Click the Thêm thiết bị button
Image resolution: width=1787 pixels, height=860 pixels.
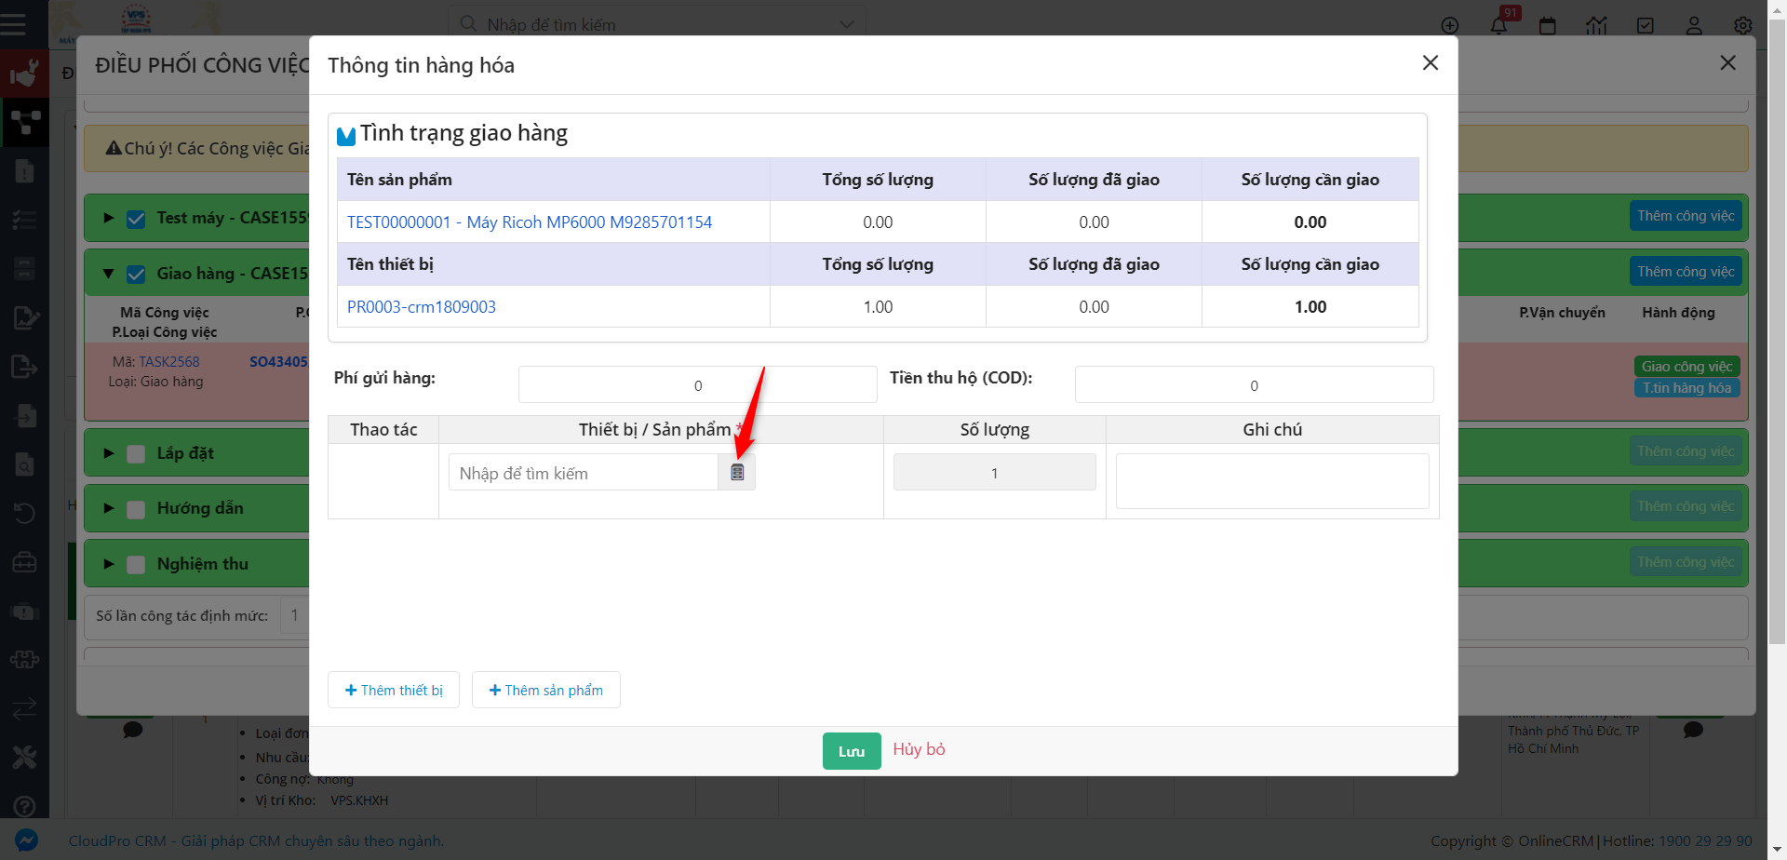[394, 690]
